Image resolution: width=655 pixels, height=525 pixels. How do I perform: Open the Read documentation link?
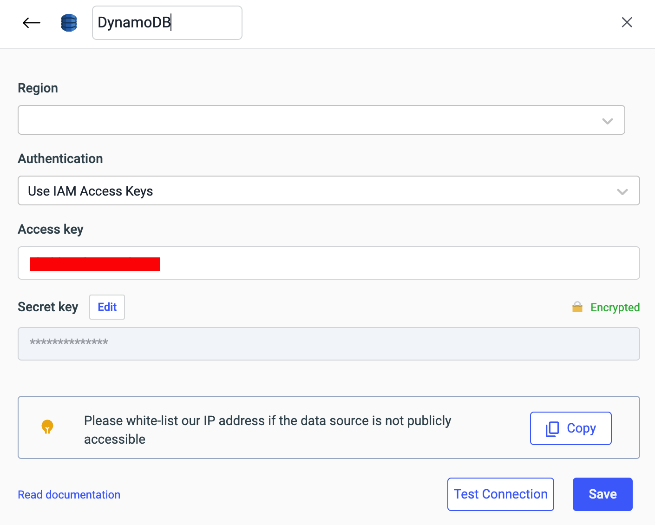click(69, 495)
